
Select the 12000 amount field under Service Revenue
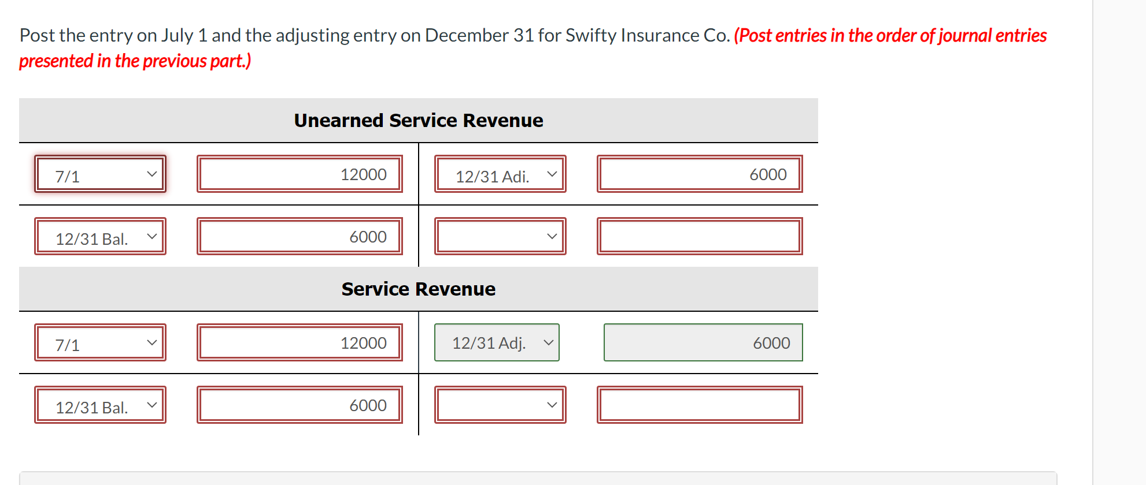click(x=299, y=342)
